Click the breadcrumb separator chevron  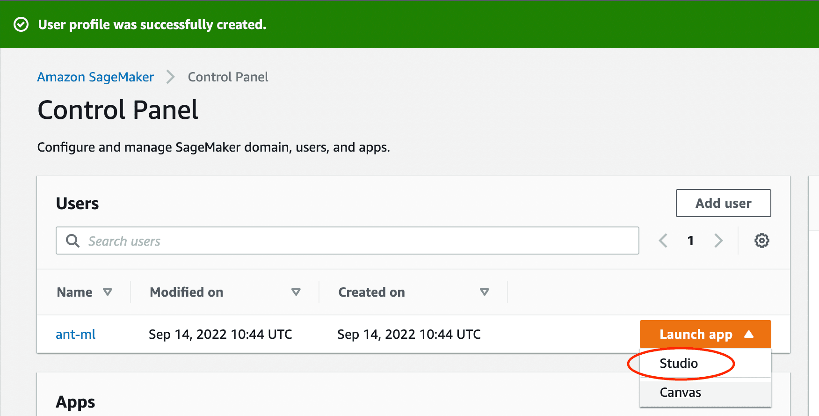pos(171,77)
